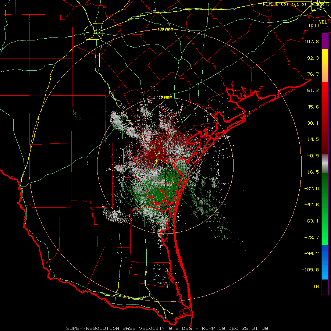Select the -47.6 velocity scale value
The width and height of the screenshot is (331, 331).
pos(312,205)
